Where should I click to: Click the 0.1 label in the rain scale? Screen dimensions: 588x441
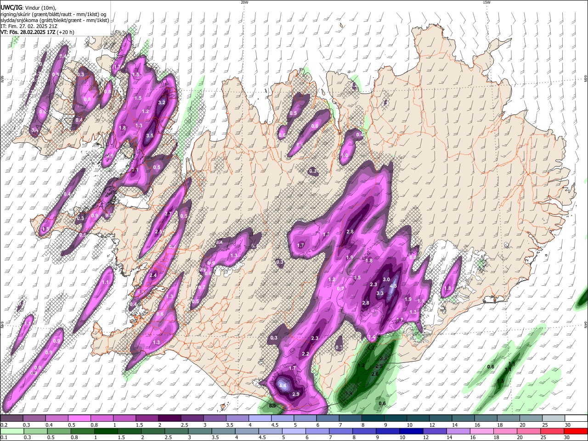(x=4, y=438)
